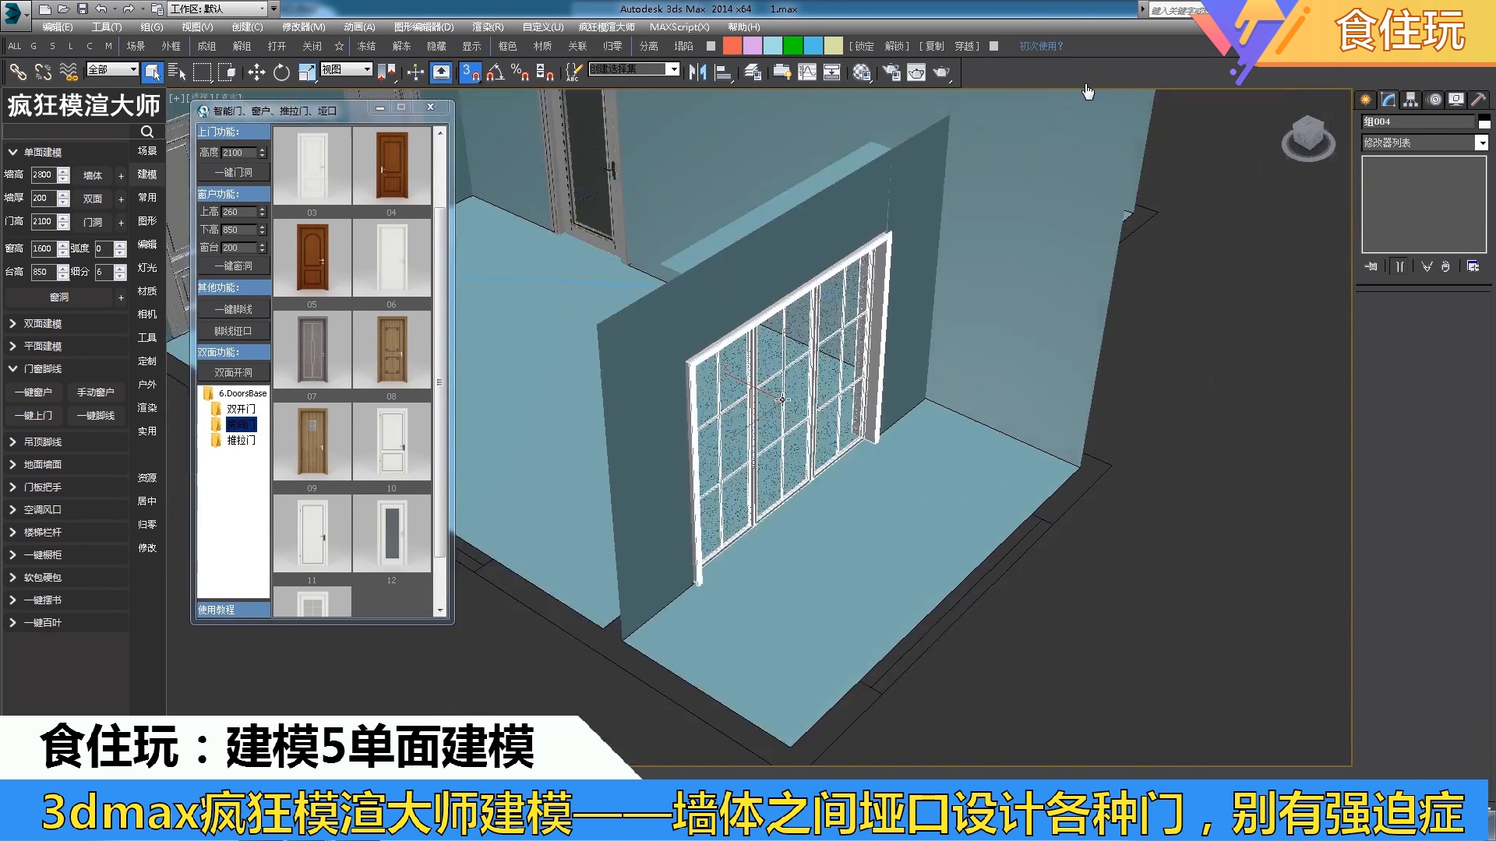Select door thumbnail 04
1496x841 pixels.
(x=393, y=166)
